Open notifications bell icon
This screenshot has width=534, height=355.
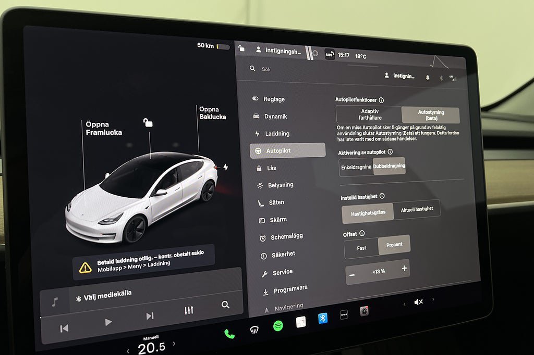pyautogui.click(x=428, y=77)
